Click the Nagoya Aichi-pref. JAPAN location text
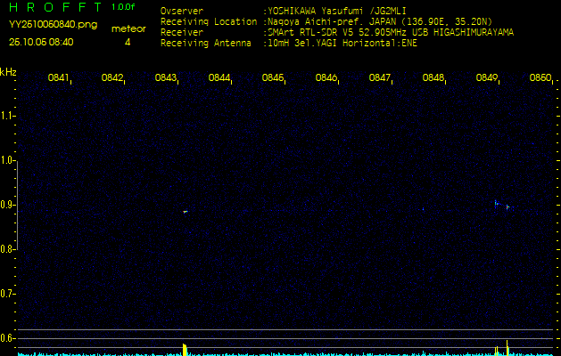 tap(380, 21)
